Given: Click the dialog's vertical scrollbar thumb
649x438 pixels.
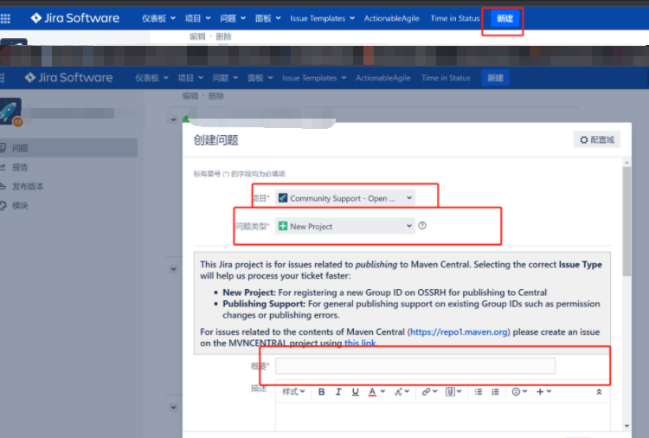Looking at the screenshot, I should [627, 222].
